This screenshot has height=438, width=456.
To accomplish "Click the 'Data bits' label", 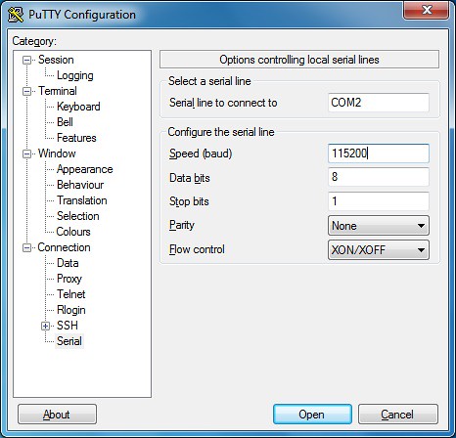I will tap(190, 178).
